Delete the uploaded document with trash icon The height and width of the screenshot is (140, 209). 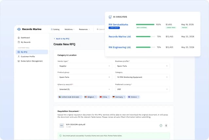166,126
